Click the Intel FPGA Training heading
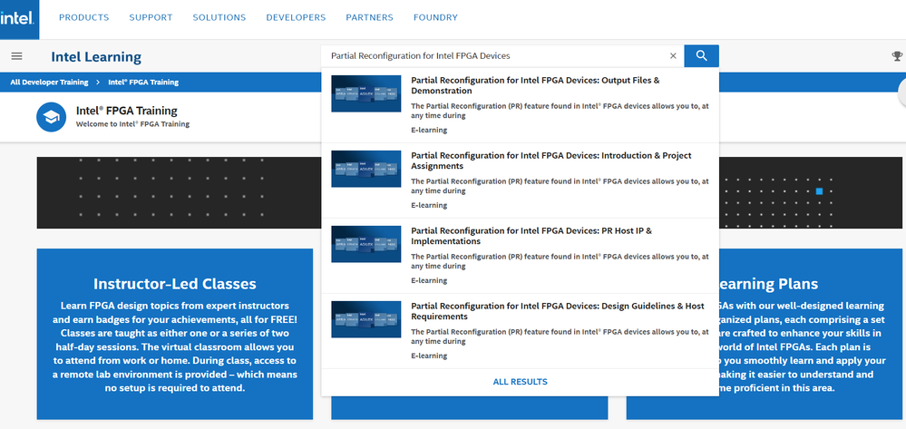906x429 pixels. pos(127,111)
